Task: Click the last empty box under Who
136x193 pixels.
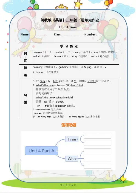Action: pyautogui.click(x=97, y=166)
